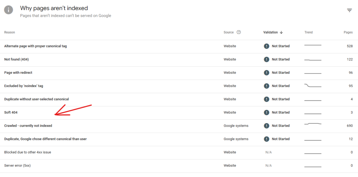Click the Not Started icon for Not found (404)

pyautogui.click(x=266, y=59)
